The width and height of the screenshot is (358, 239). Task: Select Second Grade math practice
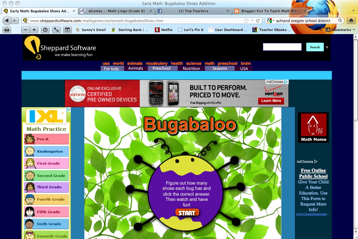(x=46, y=176)
